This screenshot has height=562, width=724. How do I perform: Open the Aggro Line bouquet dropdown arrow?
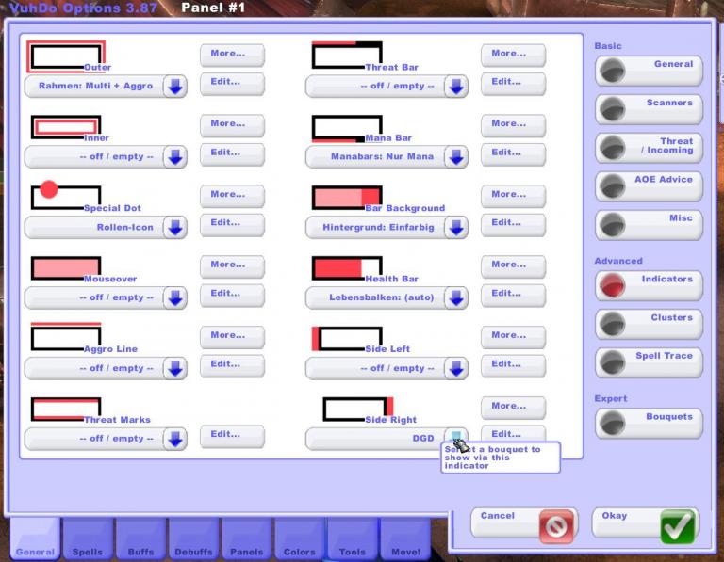coord(175,368)
